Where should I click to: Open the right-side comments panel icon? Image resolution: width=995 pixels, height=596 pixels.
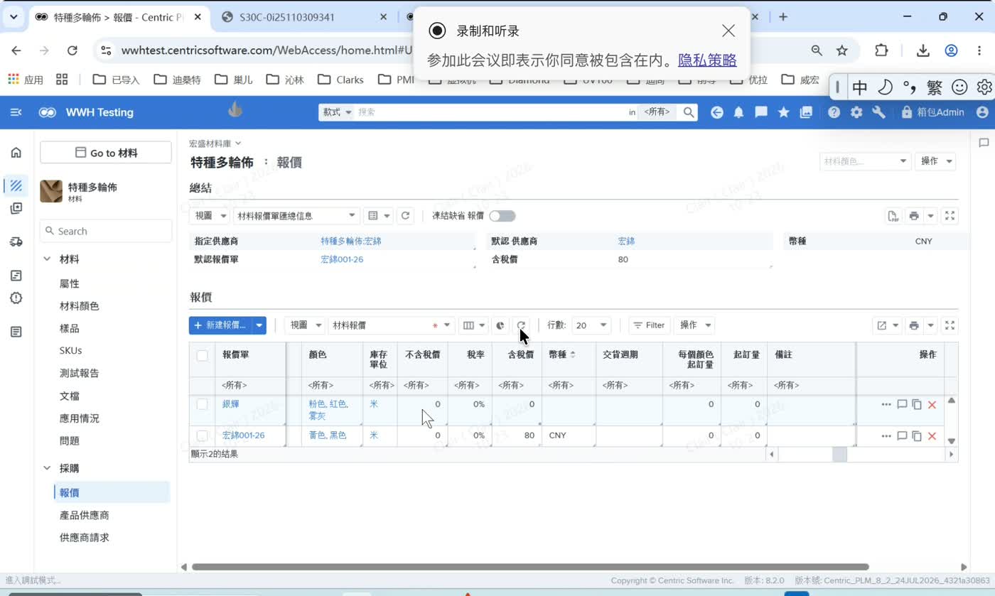pos(984,143)
